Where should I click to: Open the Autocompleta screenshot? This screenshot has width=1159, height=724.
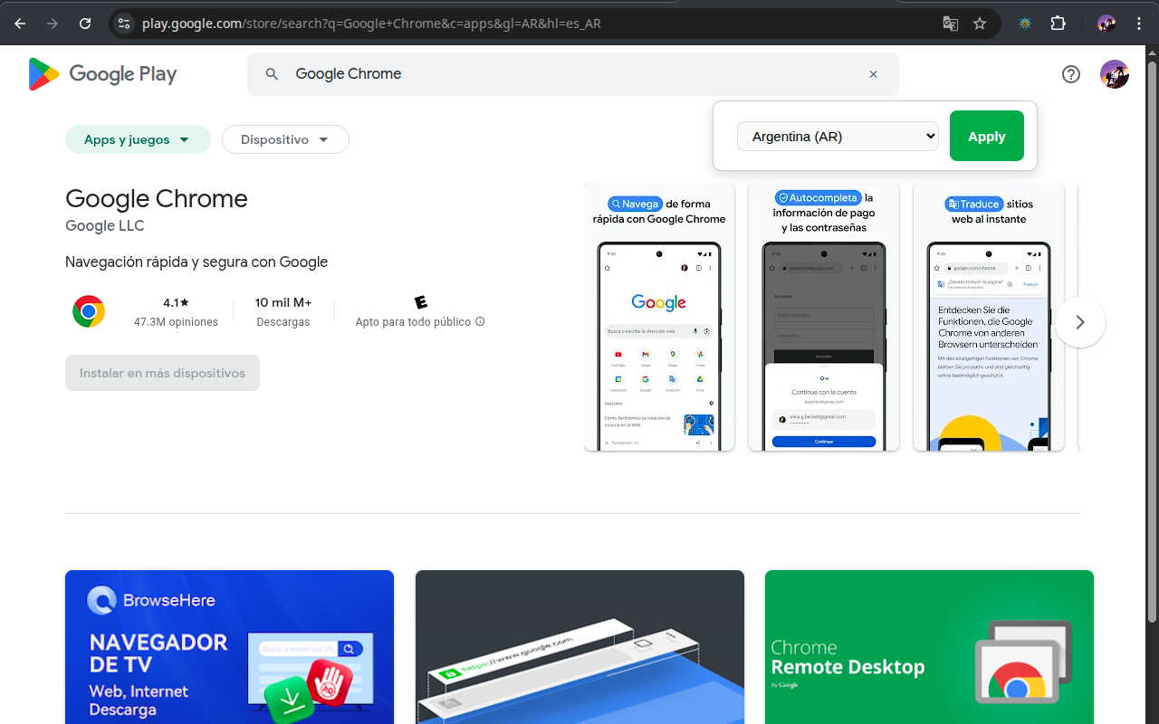point(824,317)
